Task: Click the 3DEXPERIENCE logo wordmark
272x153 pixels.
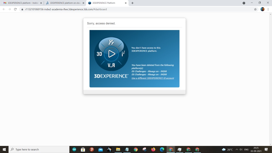Action: click(x=111, y=76)
